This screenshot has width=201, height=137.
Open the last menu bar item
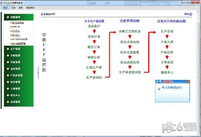30,7
